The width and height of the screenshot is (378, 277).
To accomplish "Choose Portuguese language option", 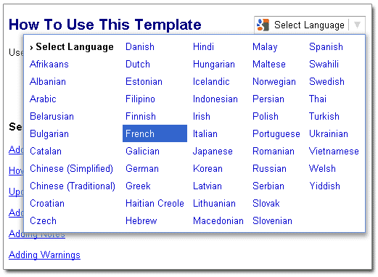I will (276, 133).
